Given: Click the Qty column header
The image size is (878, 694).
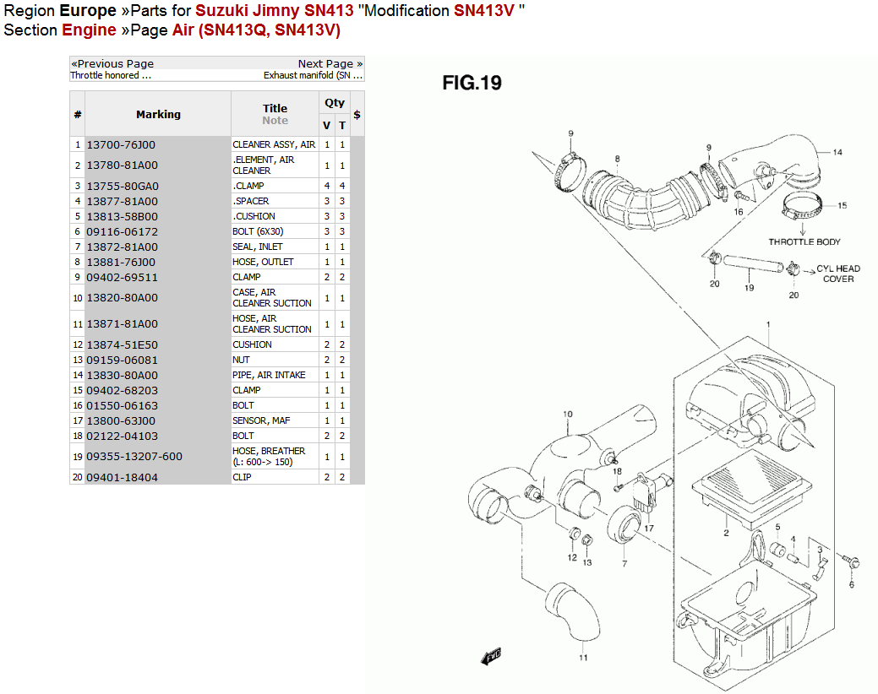Looking at the screenshot, I should 335,103.
